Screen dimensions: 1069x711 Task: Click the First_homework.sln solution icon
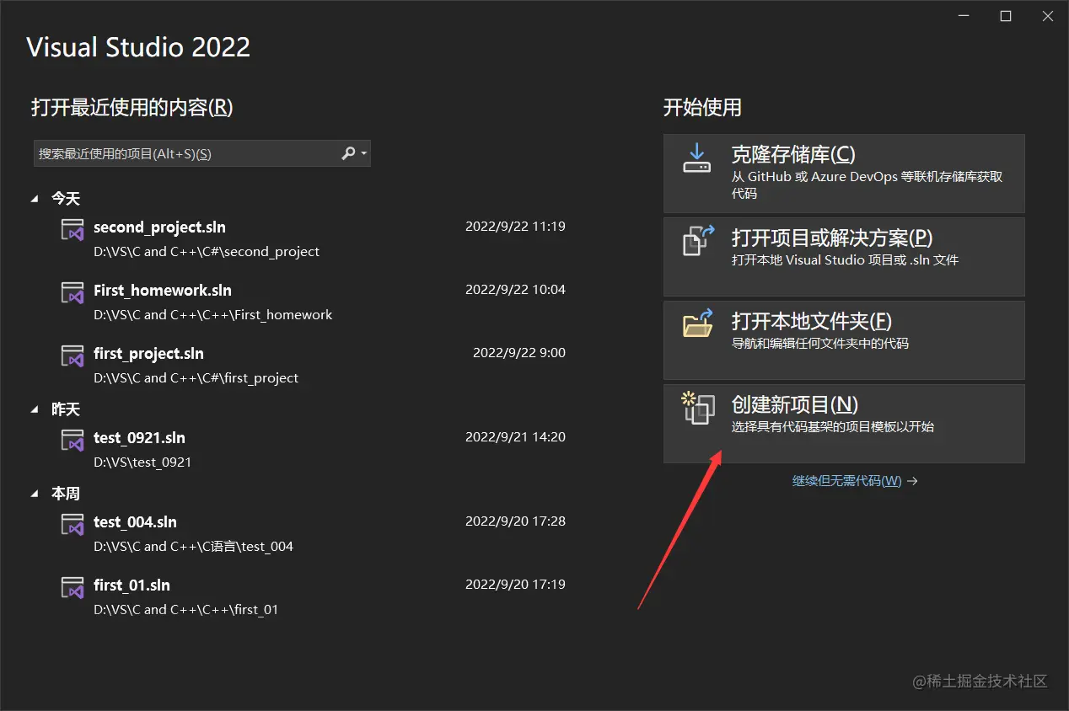tap(73, 292)
